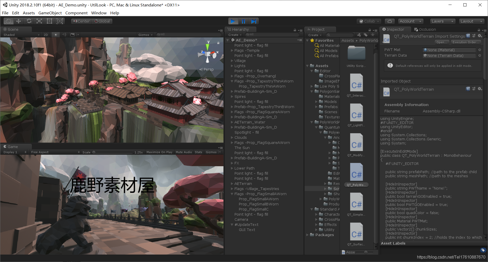This screenshot has height=262, width=488.
Task: Open the Project Create button
Action: point(315,35)
